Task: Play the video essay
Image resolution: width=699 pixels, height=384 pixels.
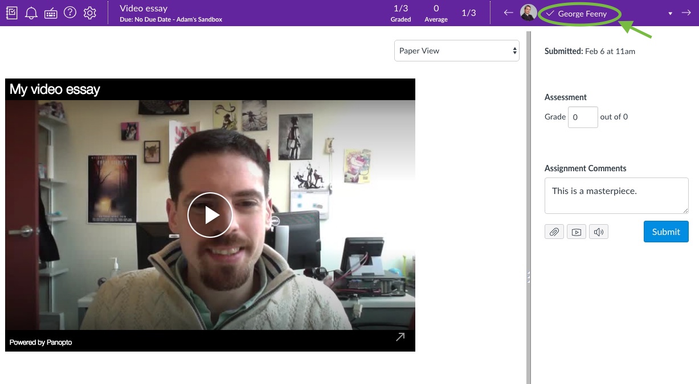Action: point(210,215)
